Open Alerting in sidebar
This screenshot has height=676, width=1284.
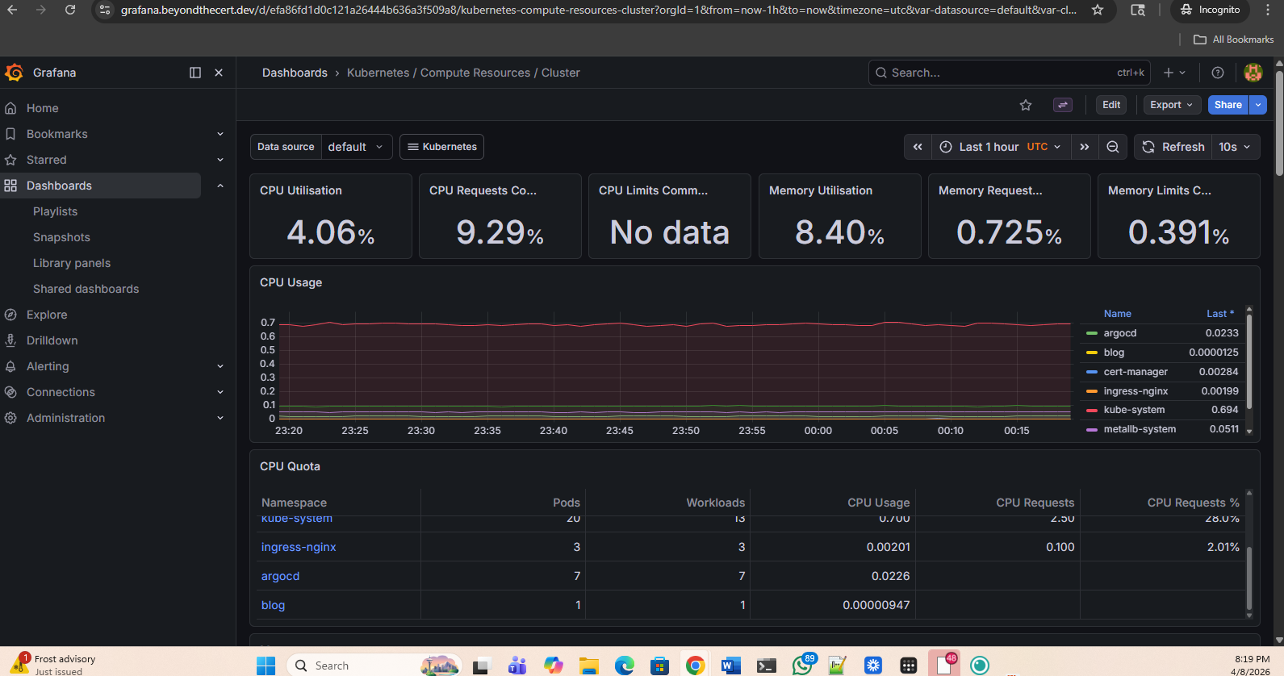48,366
